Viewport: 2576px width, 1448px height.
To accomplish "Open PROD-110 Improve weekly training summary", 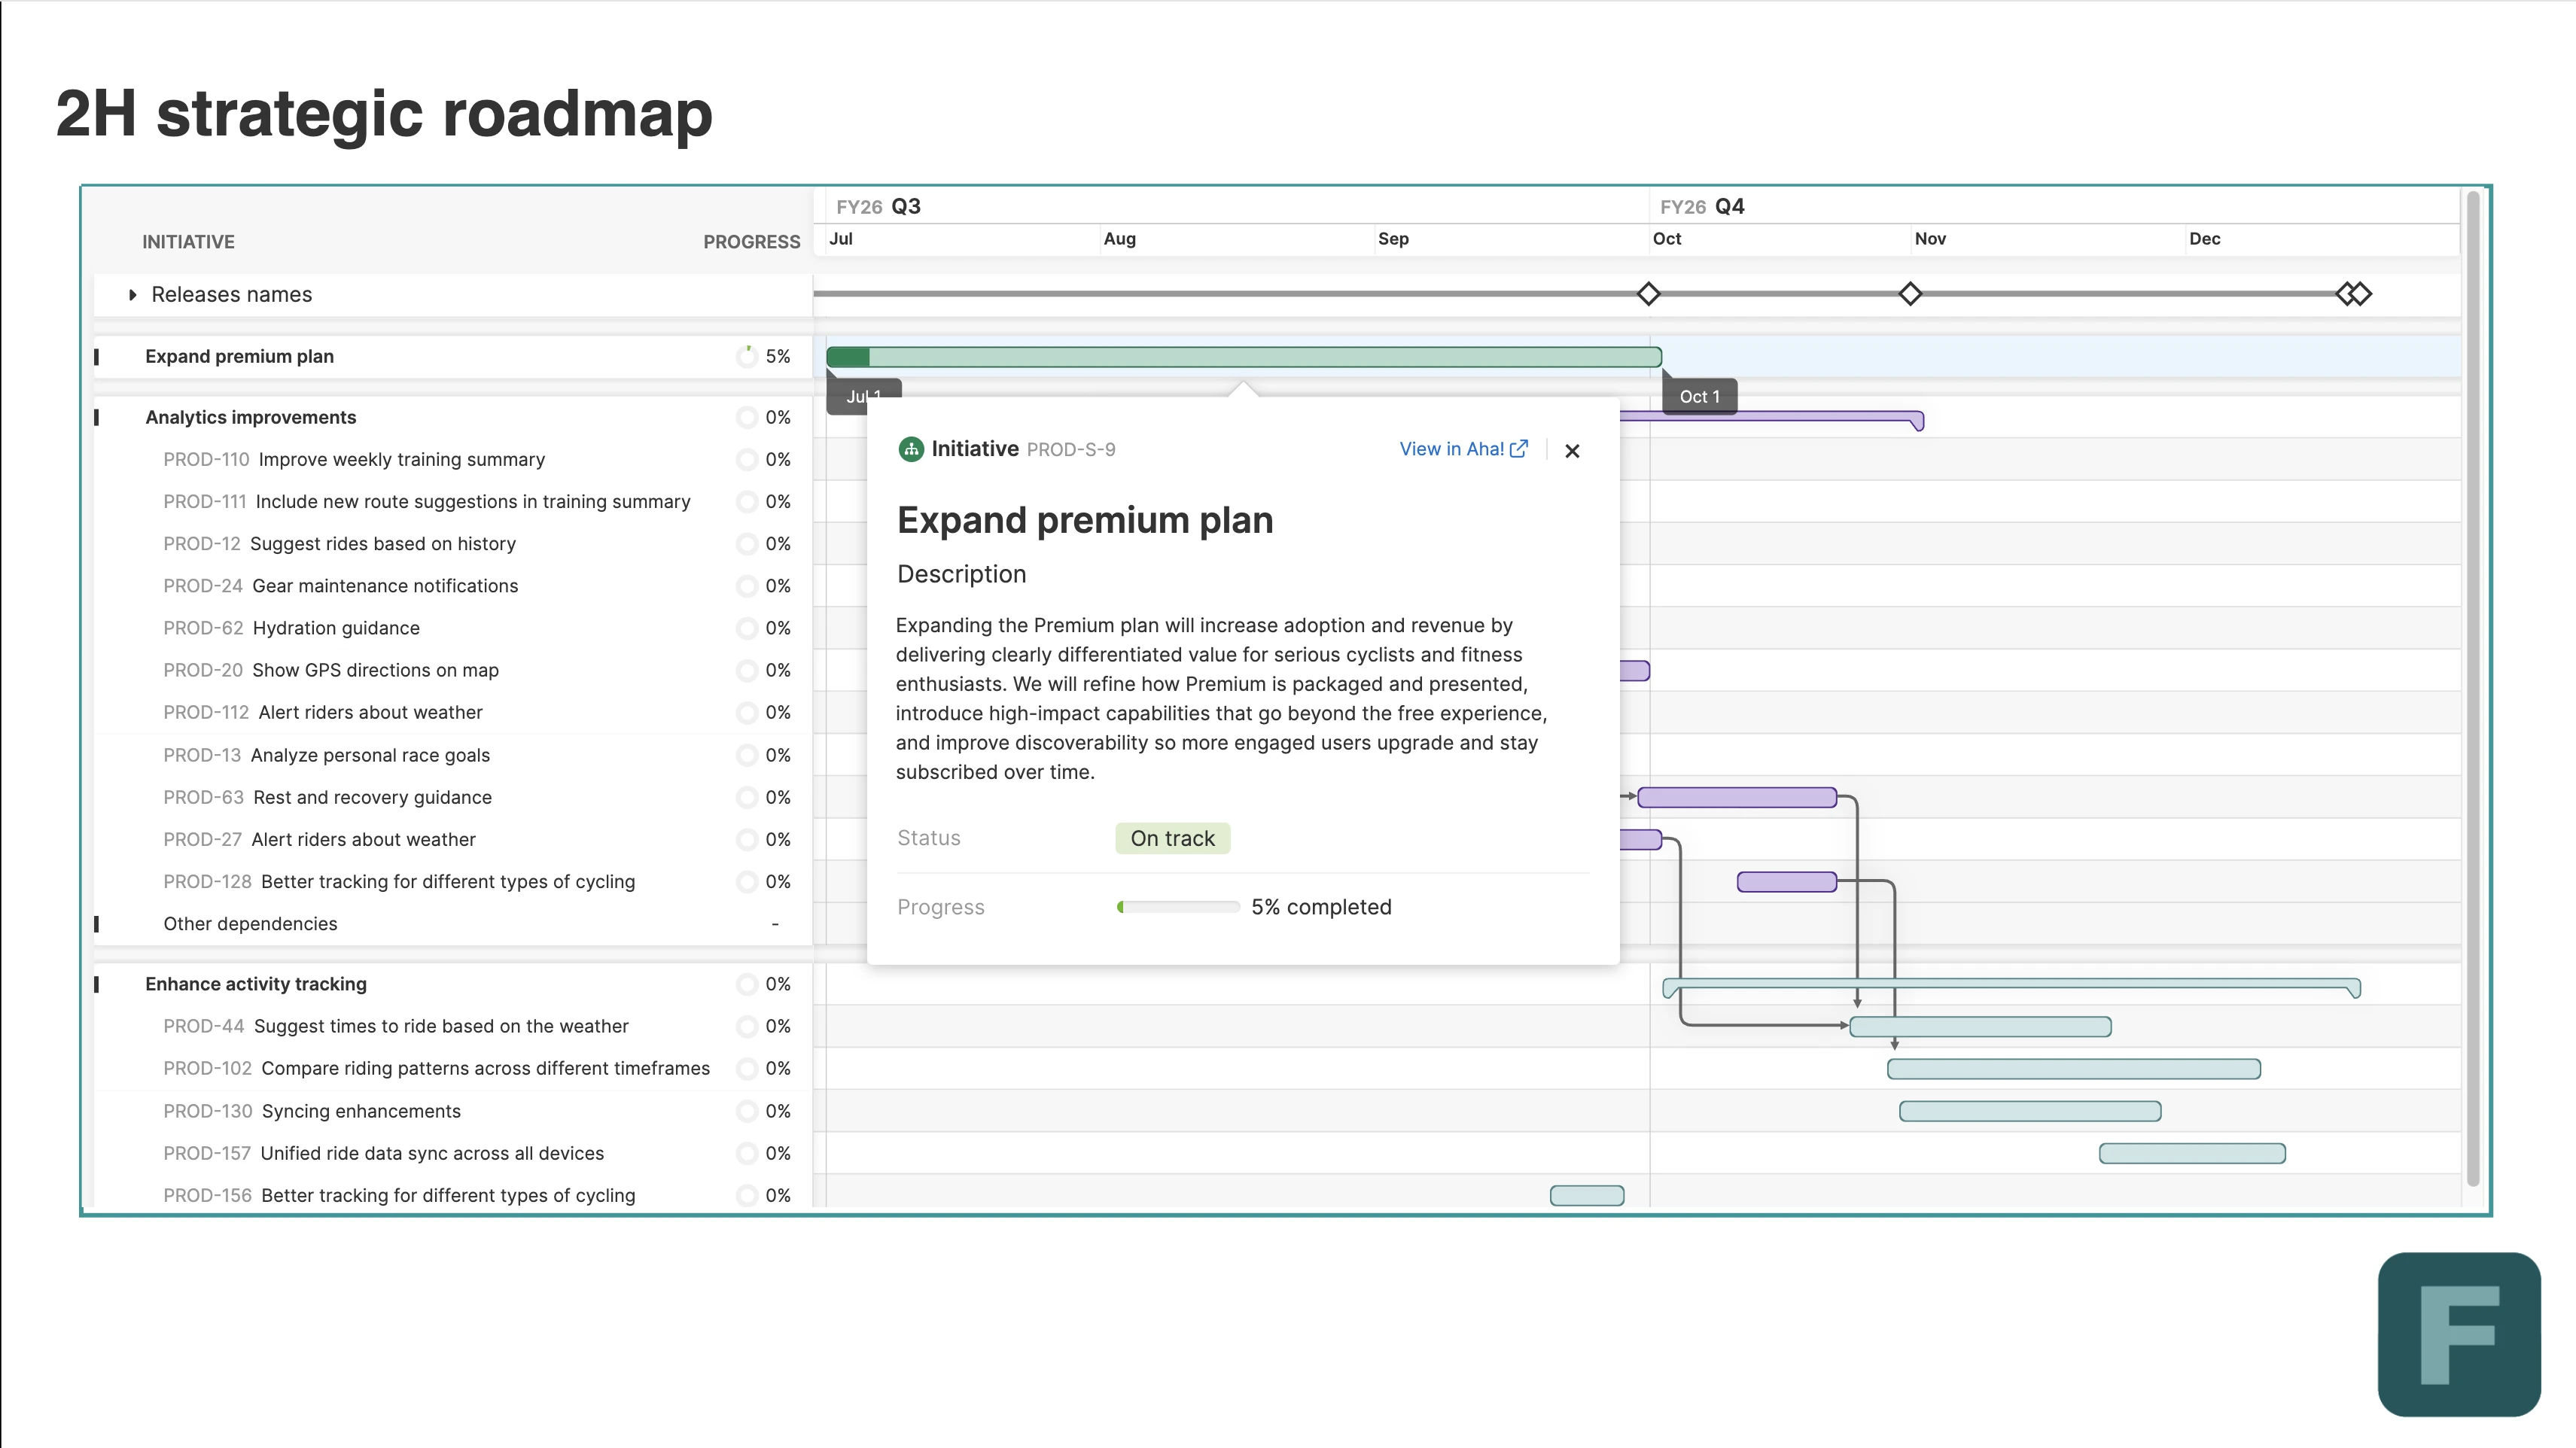I will 400,460.
